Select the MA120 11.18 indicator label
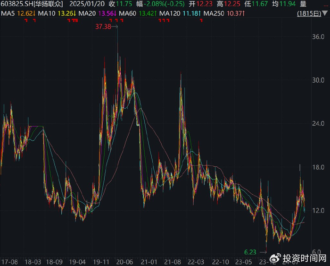The height and width of the screenshot is (266, 330). point(180,14)
